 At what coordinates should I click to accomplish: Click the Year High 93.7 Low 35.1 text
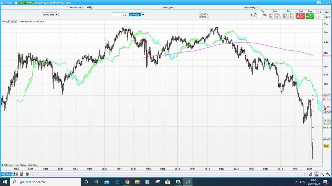point(31,21)
